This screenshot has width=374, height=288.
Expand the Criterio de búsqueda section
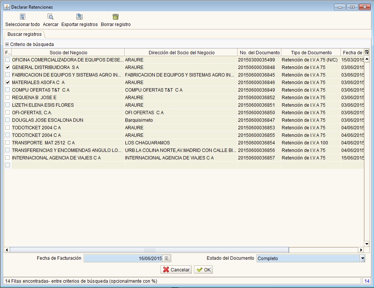click(7, 44)
